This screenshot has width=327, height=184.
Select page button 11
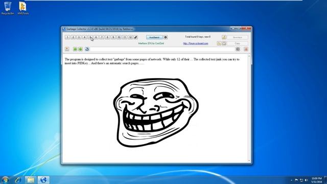pos(125,37)
